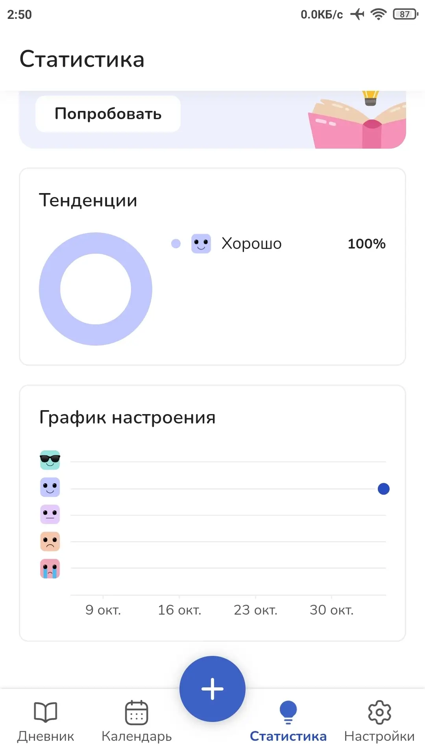Tap the lavender legend color dot
This screenshot has height=755, width=425.
176,244
